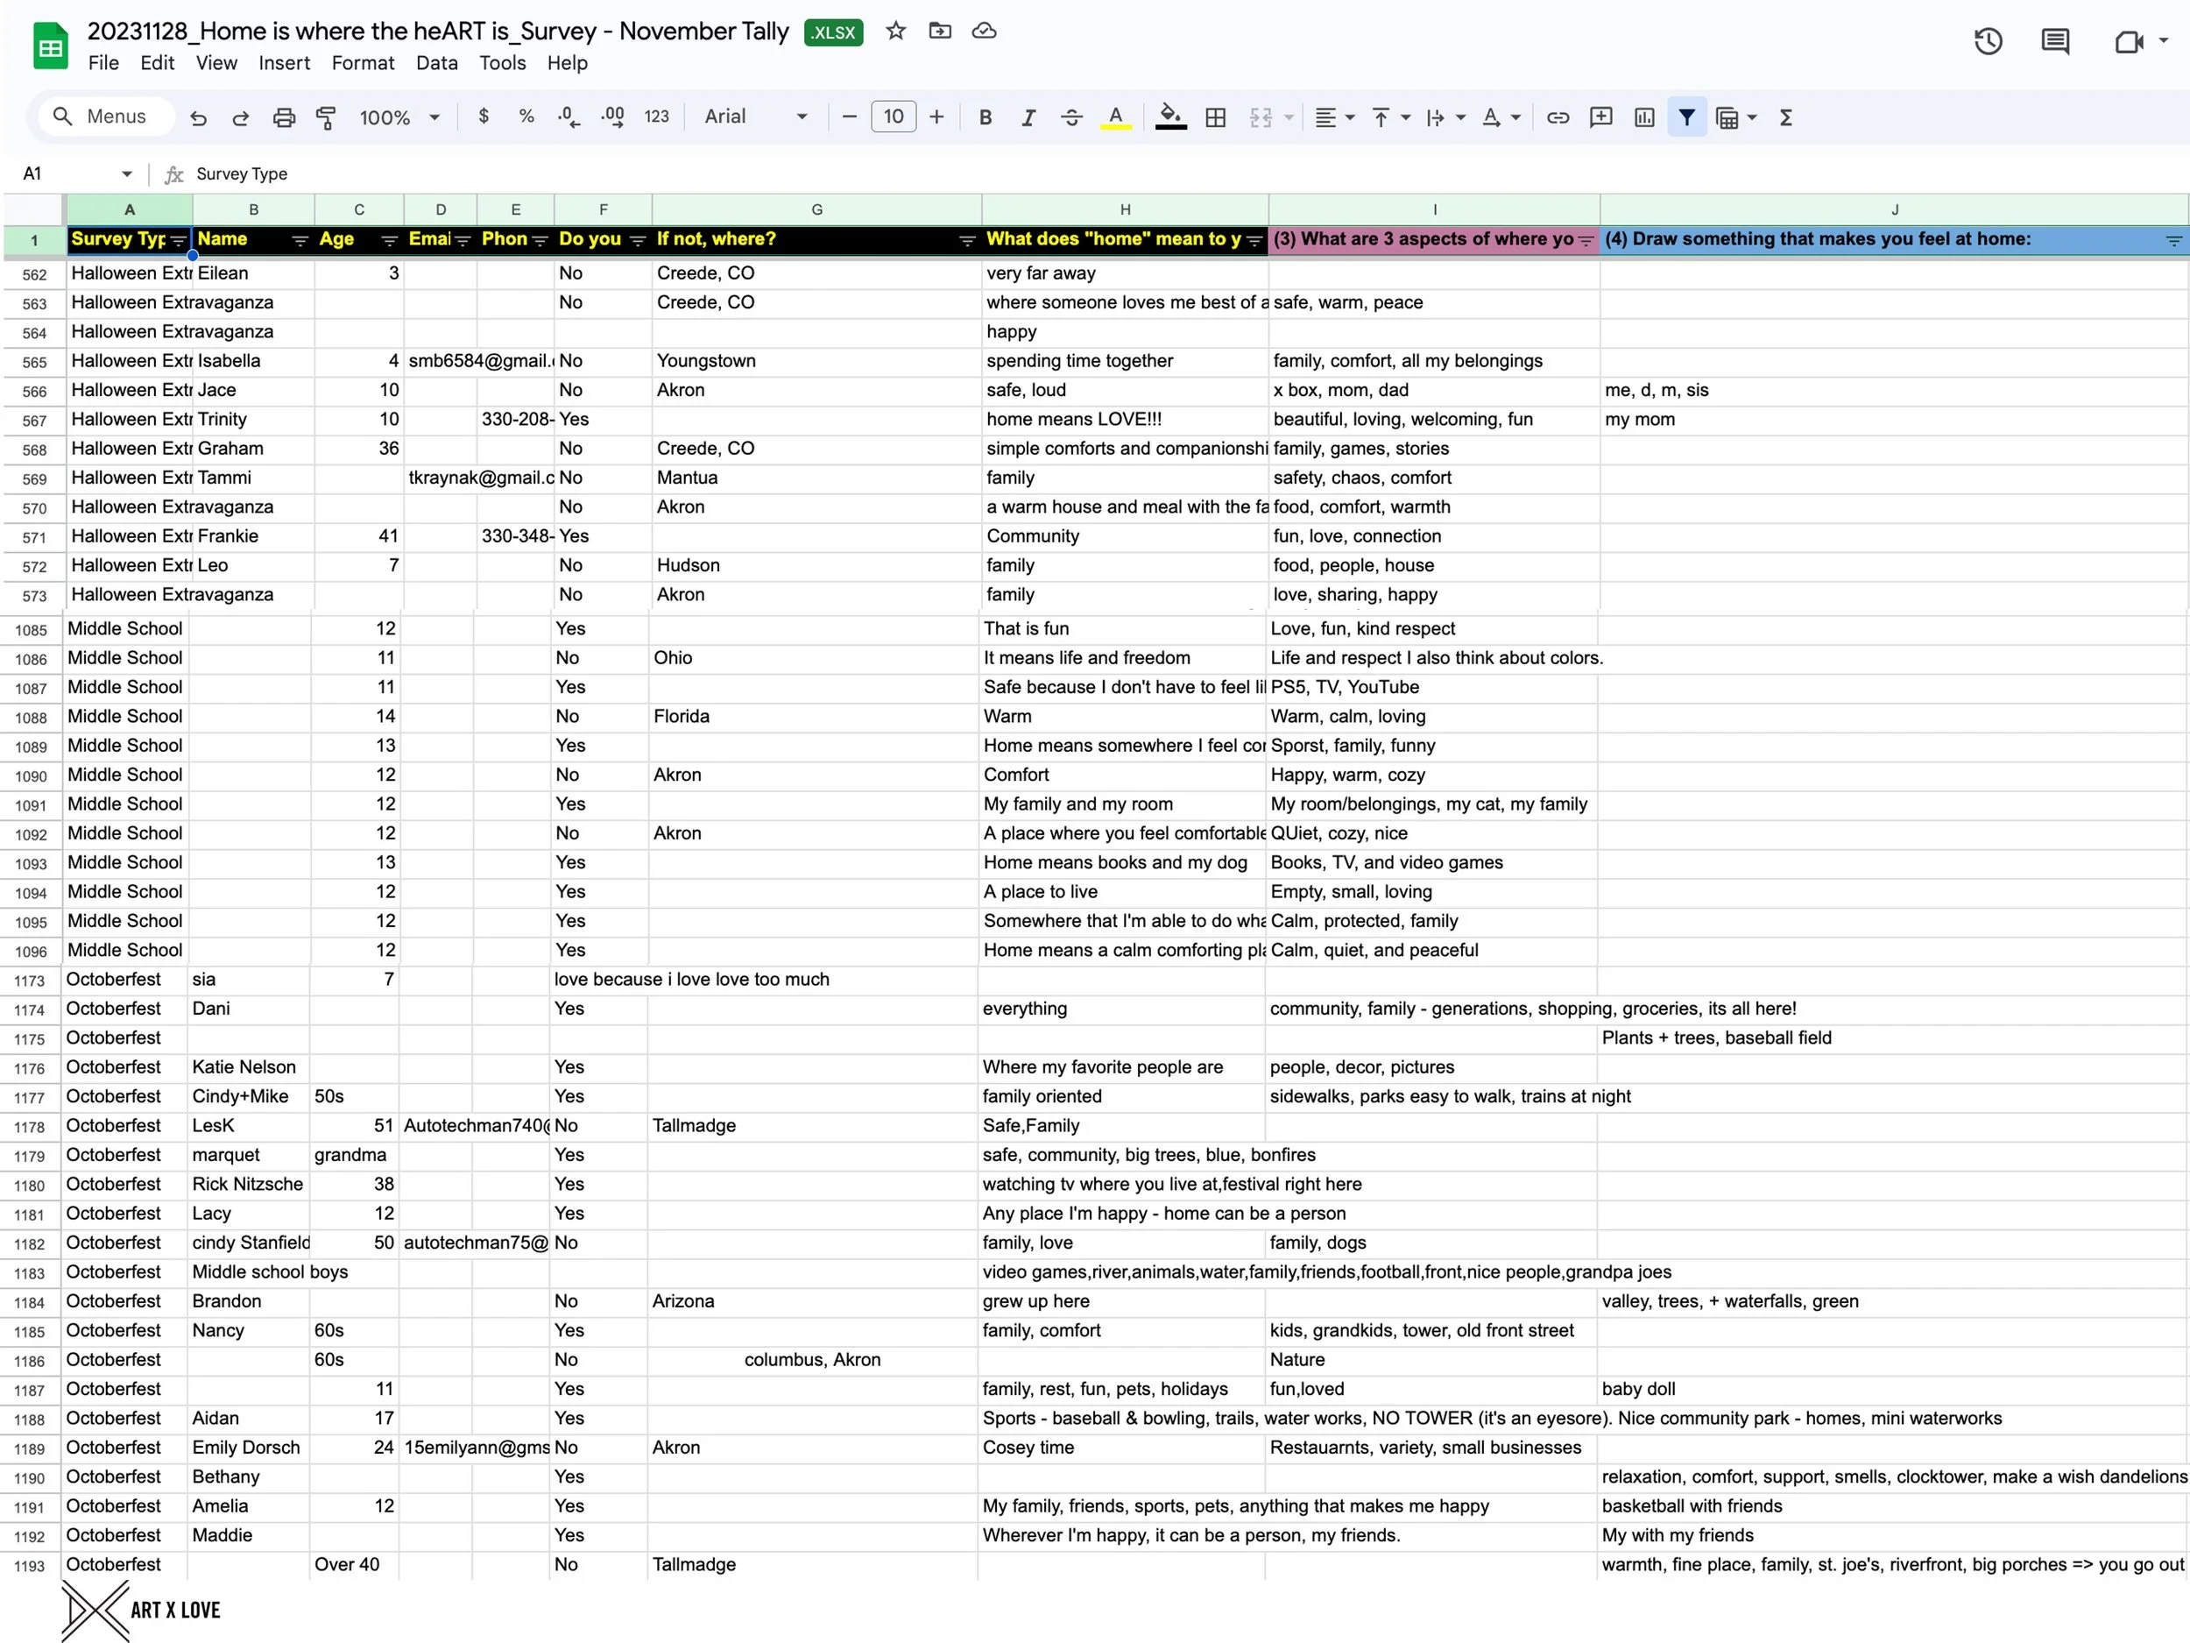This screenshot has width=2190, height=1643.
Task: Toggle Bold formatting
Action: point(985,117)
